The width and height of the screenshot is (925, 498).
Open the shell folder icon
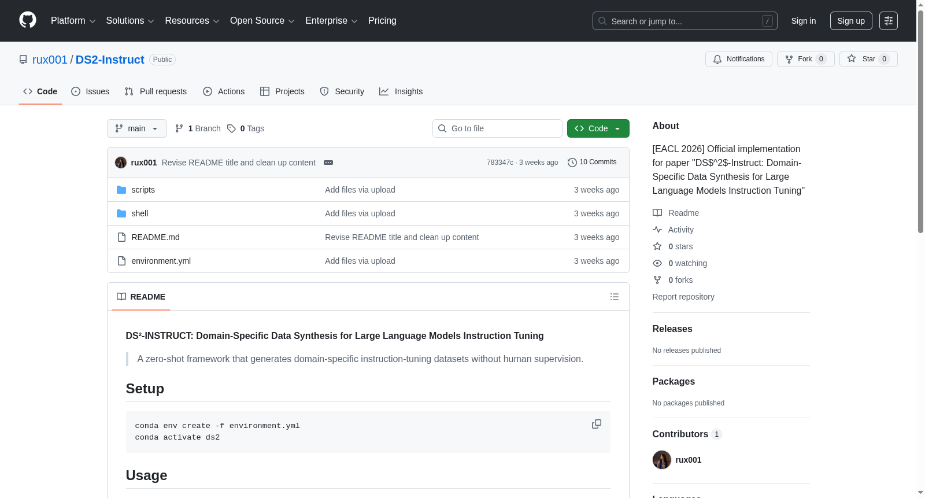(121, 213)
